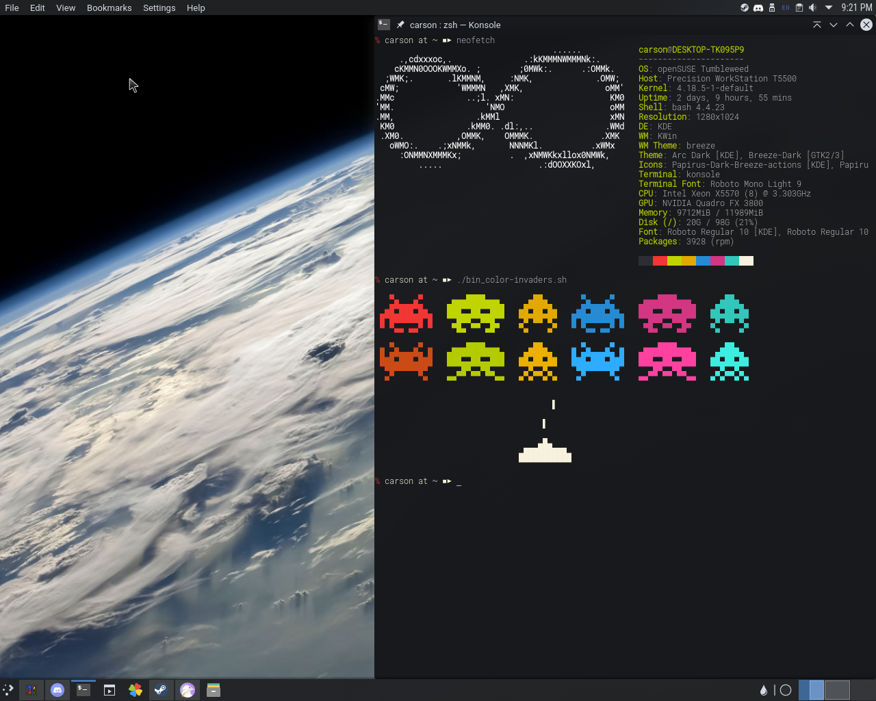Click the 'CPU: Intel Xeon X5570' line
Screen dimensions: 876x701
point(725,194)
